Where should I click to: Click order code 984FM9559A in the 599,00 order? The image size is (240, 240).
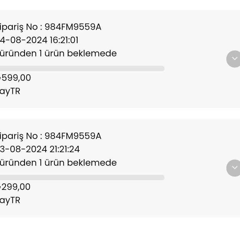[x=73, y=27]
